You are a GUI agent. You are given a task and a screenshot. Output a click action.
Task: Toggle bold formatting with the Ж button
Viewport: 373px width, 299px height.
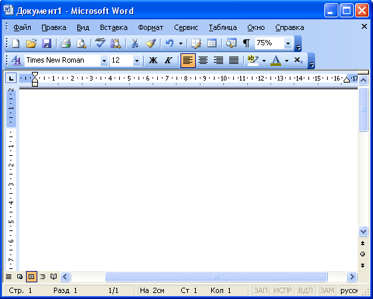click(x=153, y=61)
